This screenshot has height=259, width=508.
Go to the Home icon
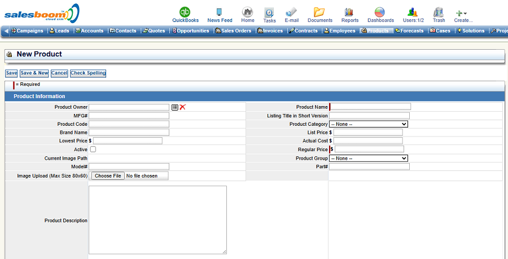[x=247, y=12]
